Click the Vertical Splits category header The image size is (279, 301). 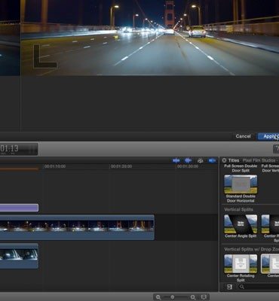tap(238, 209)
